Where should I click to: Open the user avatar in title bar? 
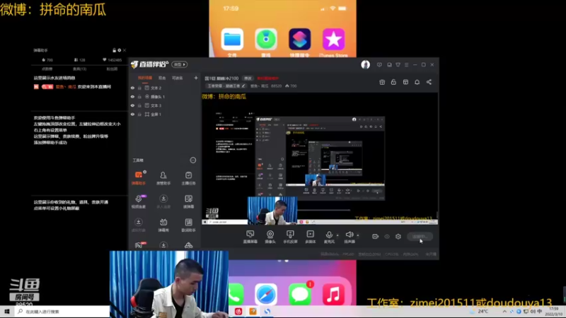pos(365,64)
